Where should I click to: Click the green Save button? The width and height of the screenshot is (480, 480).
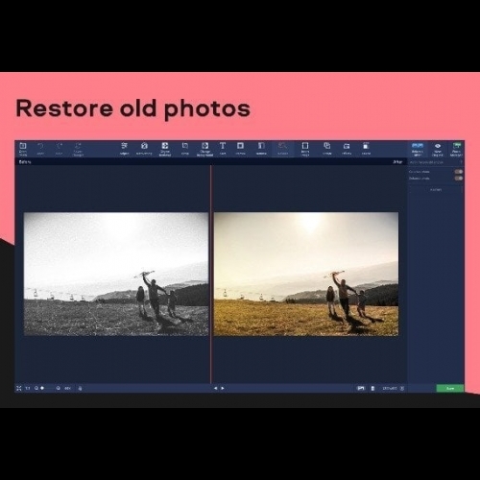coord(450,388)
